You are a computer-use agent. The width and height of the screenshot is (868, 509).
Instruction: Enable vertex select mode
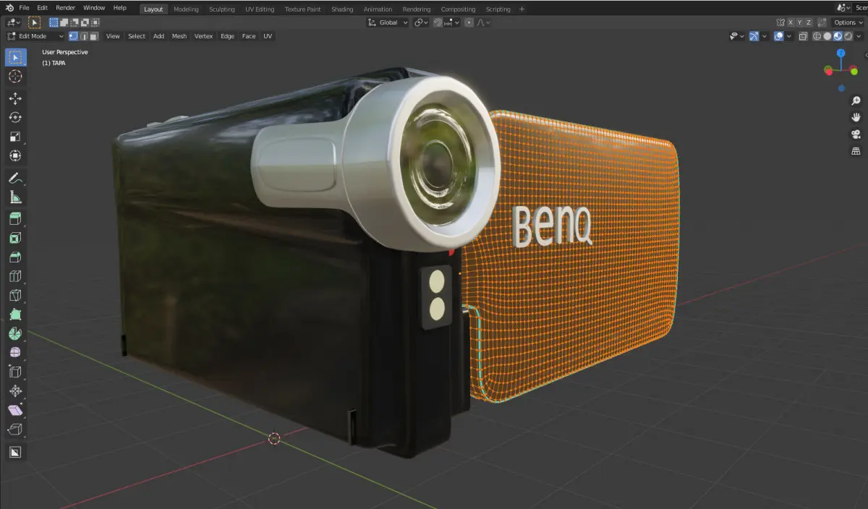click(73, 36)
